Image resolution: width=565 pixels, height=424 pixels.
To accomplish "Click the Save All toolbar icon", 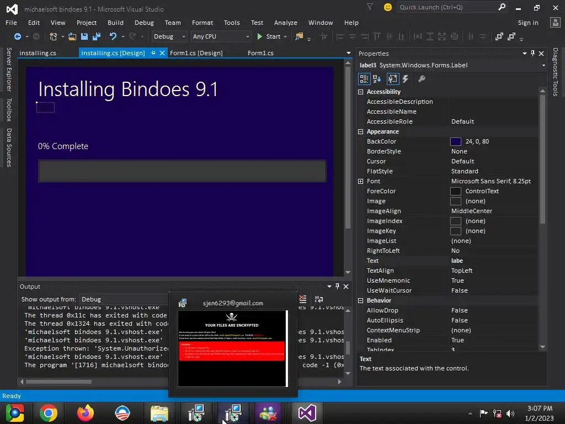I will coord(97,36).
